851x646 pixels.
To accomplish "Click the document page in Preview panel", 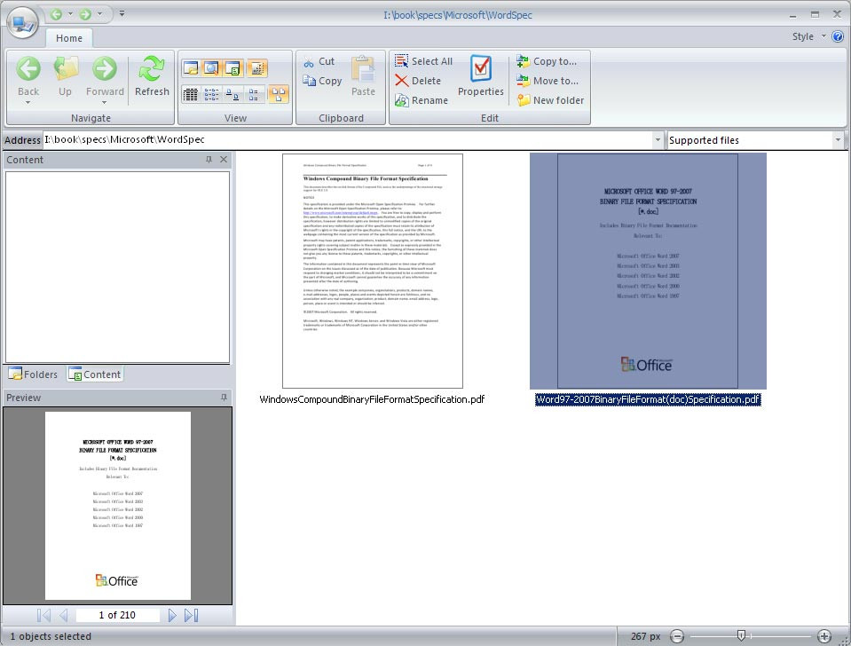I will pyautogui.click(x=118, y=506).
